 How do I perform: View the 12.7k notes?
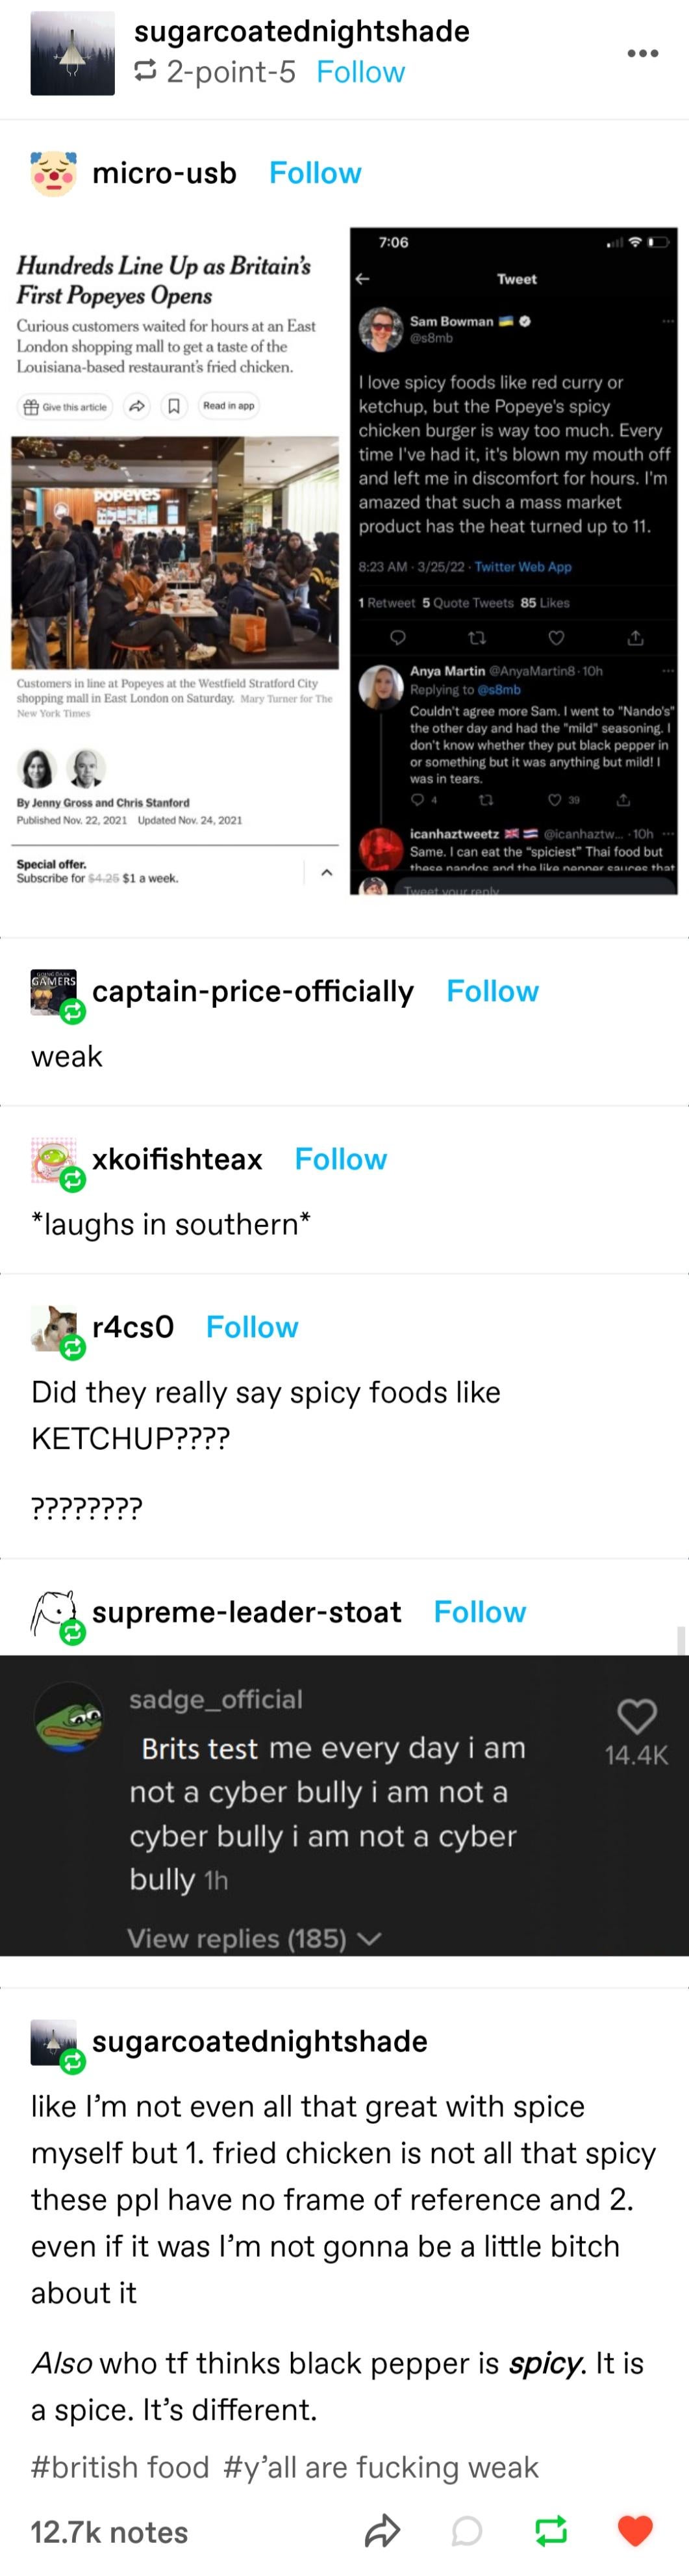tap(109, 2532)
